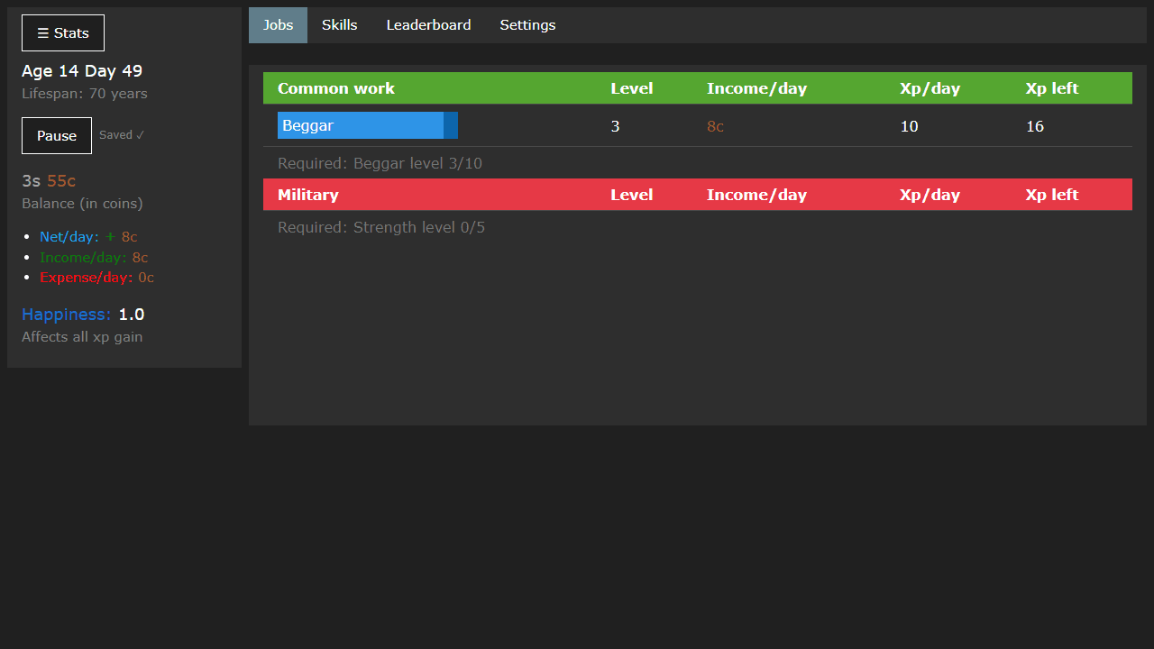Screen dimensions: 1154x649
Task: Click the 'Age 14 Day 49' label
Action: [82, 71]
